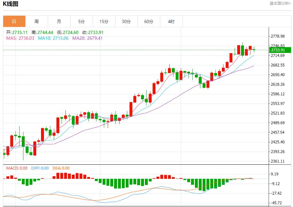293x207 pixels.
Task: Select the 日 daily chart tab
Action: tap(14, 21)
